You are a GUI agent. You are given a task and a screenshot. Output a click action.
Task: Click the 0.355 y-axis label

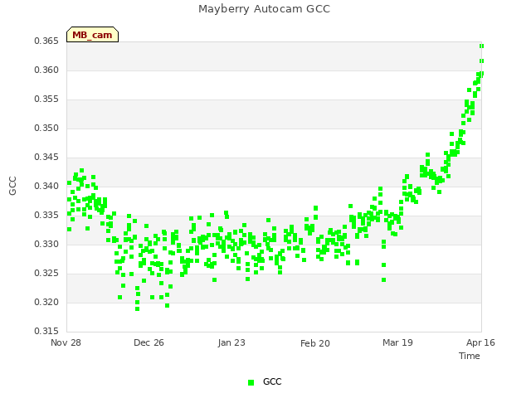(x=46, y=99)
